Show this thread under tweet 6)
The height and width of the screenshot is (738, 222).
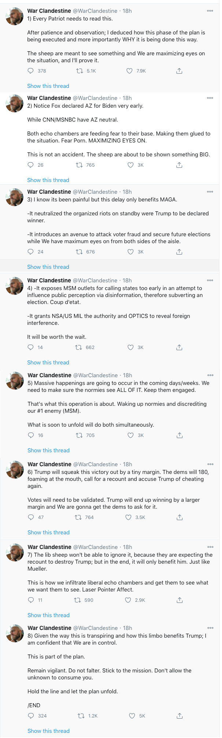[x=48, y=533]
